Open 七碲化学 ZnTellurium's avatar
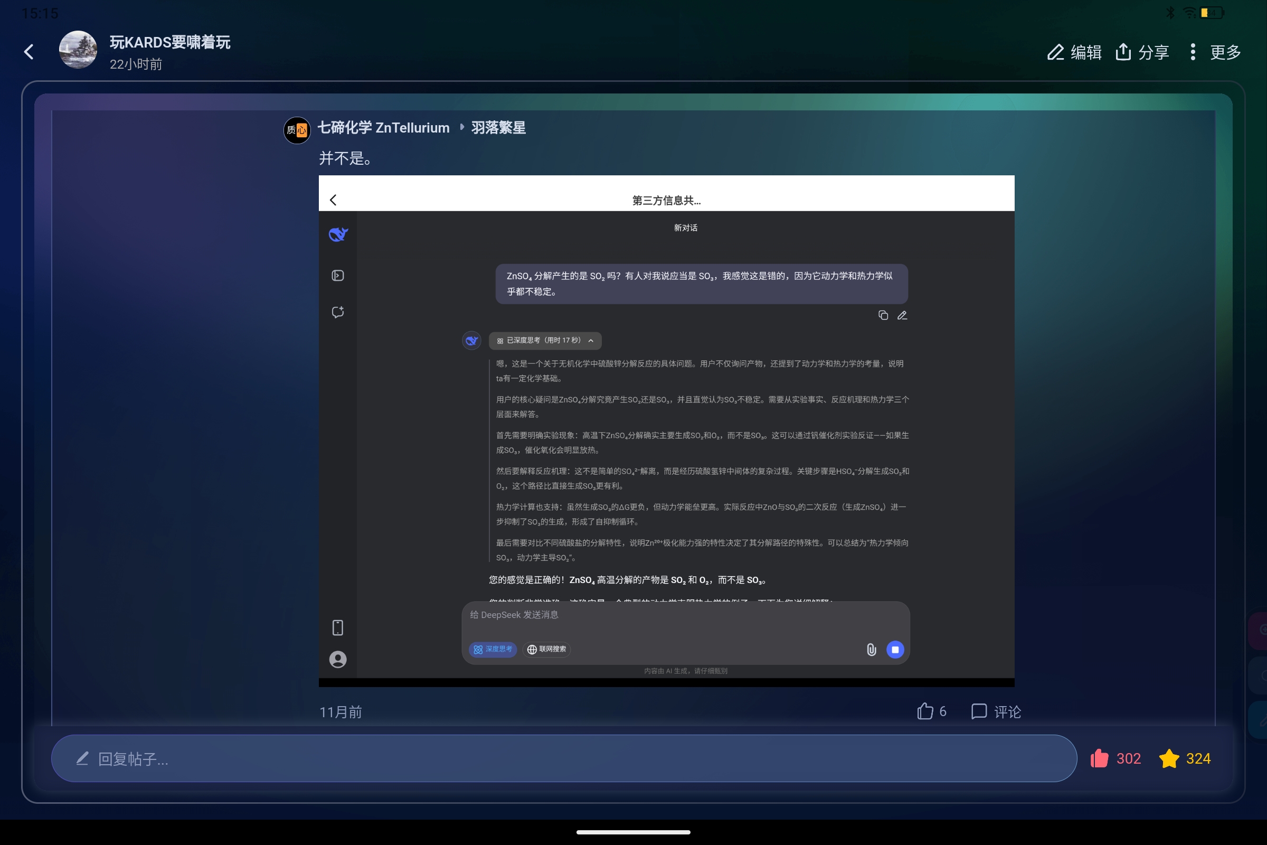 pos(297,130)
